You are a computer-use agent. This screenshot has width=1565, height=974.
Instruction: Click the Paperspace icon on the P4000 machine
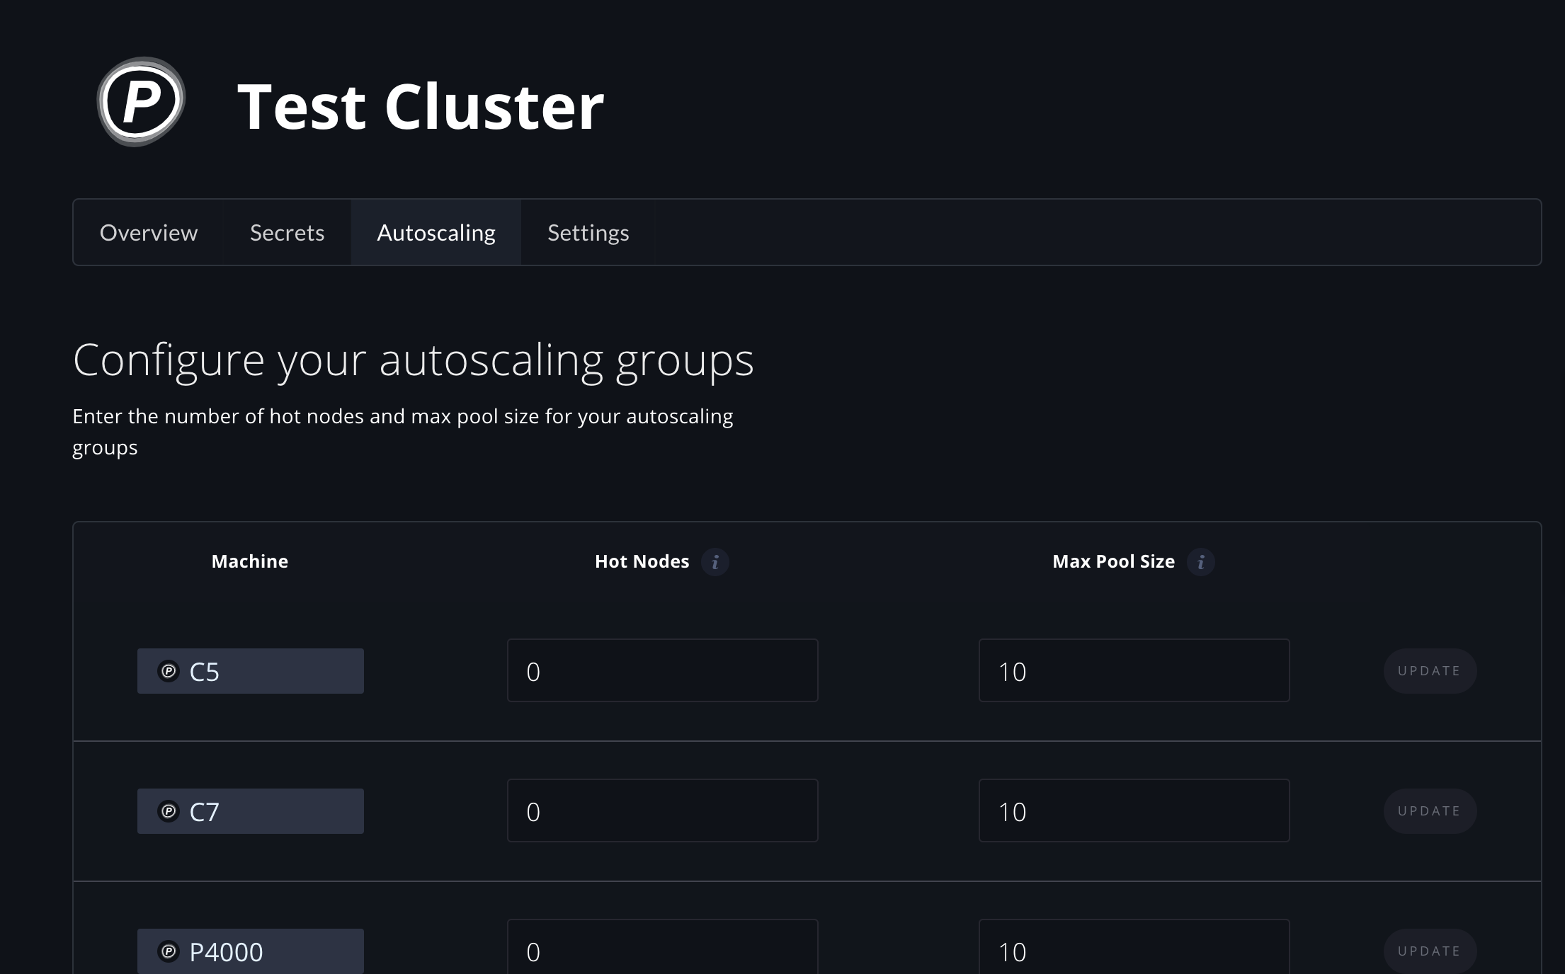(169, 951)
